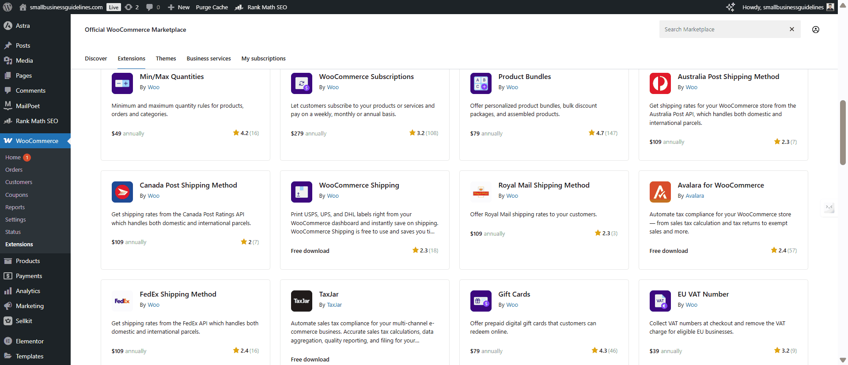Follow the TaxJar author link
Image resolution: width=848 pixels, height=365 pixels.
point(334,305)
